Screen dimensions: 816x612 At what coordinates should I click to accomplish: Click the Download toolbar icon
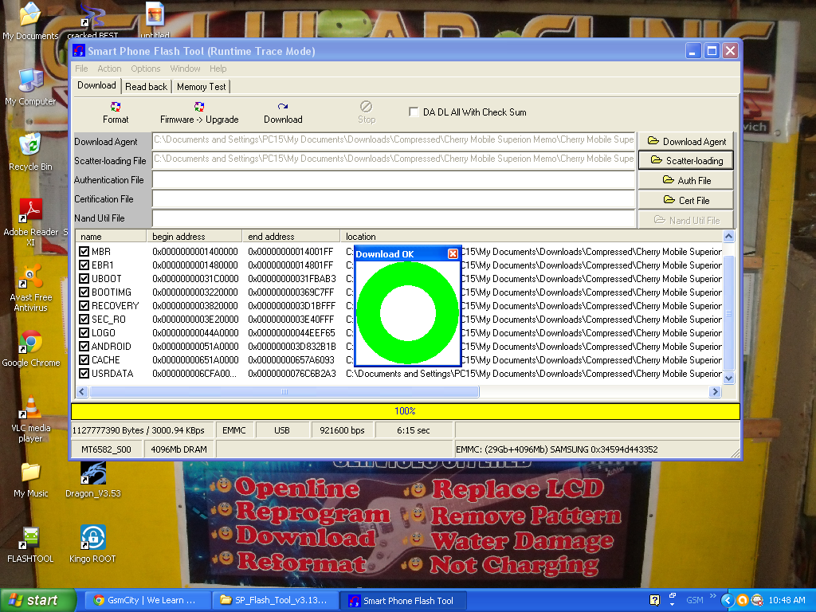(x=283, y=112)
